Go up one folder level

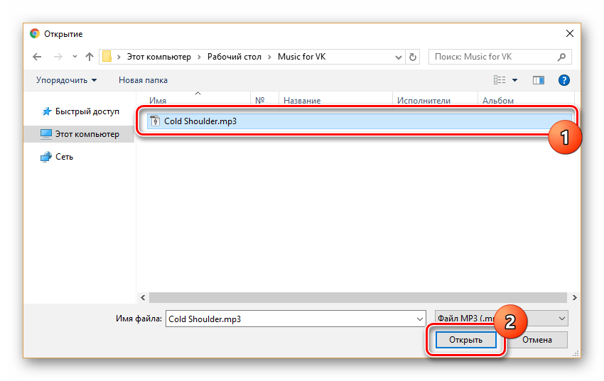90,57
